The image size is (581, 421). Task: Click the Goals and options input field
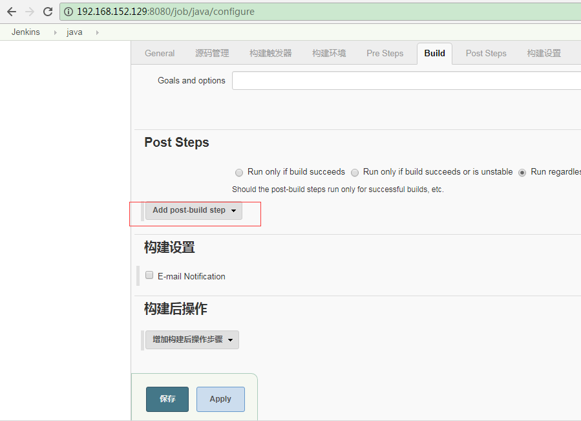pyautogui.click(x=407, y=80)
